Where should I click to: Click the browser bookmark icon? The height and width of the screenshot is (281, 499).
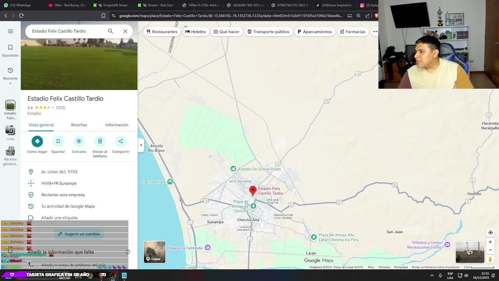pyautogui.click(x=103, y=16)
